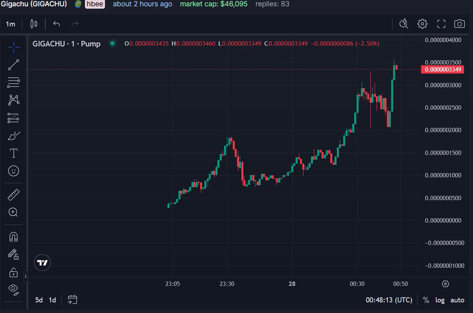473x313 pixels.
Task: Open the forecasting and measurement tools
Action: (13, 117)
